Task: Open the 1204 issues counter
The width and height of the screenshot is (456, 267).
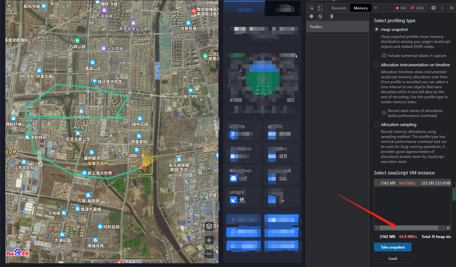Action: [x=417, y=8]
